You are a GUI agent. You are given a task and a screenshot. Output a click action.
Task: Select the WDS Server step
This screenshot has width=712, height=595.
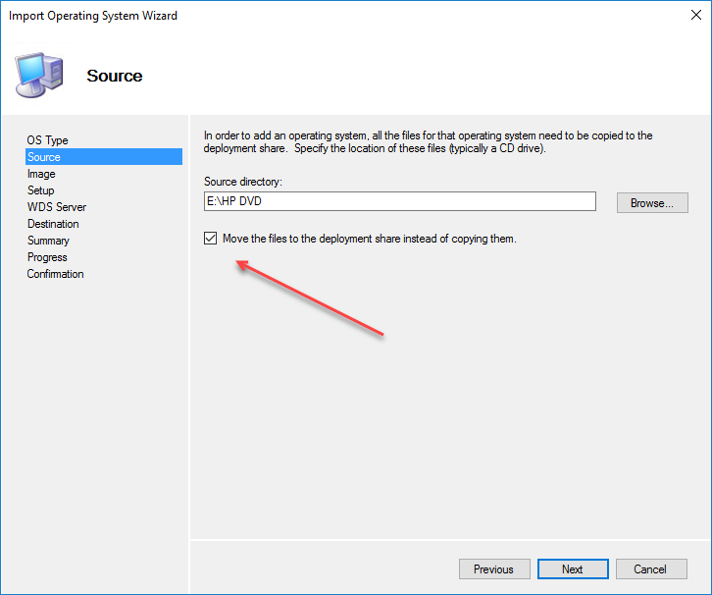coord(57,207)
